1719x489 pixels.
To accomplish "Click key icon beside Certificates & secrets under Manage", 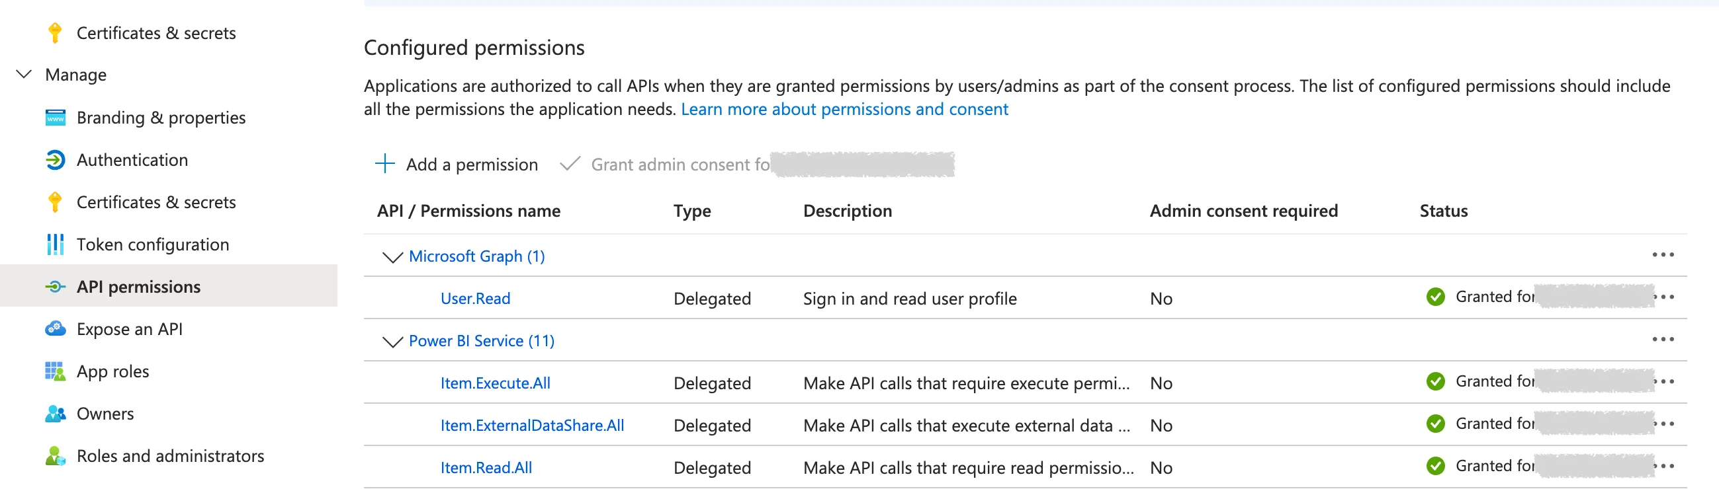I will click(x=56, y=202).
